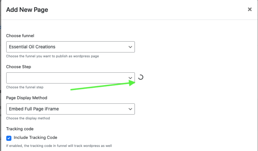Click the Add New Page dialog title

pos(27,10)
